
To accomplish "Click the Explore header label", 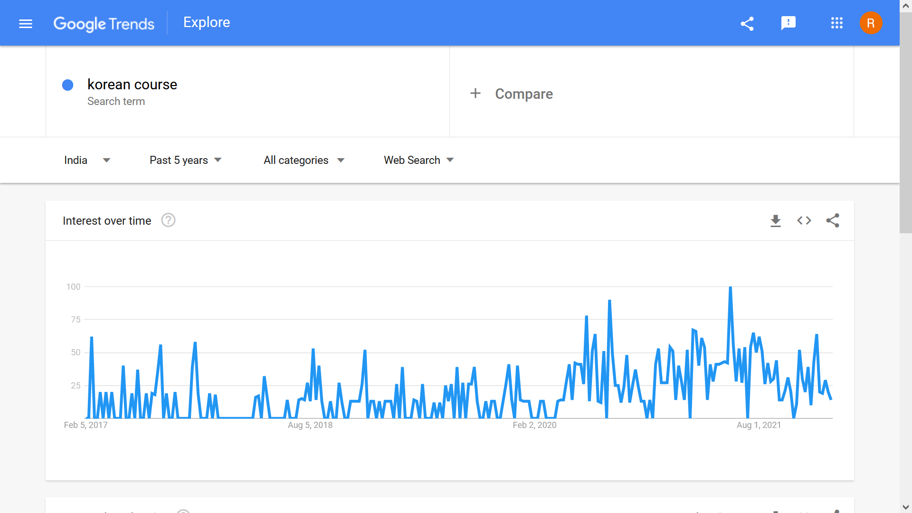I will pyautogui.click(x=207, y=22).
